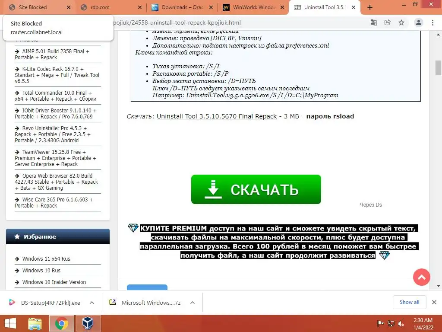Click Uninstall Tool 3.5.10.5670 Final Repack link

[217, 116]
